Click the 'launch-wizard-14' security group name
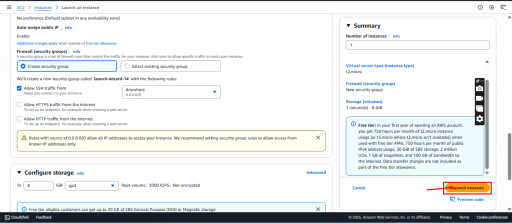 (x=111, y=78)
